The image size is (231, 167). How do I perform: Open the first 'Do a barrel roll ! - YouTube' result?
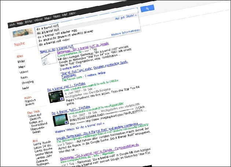click(x=66, y=87)
